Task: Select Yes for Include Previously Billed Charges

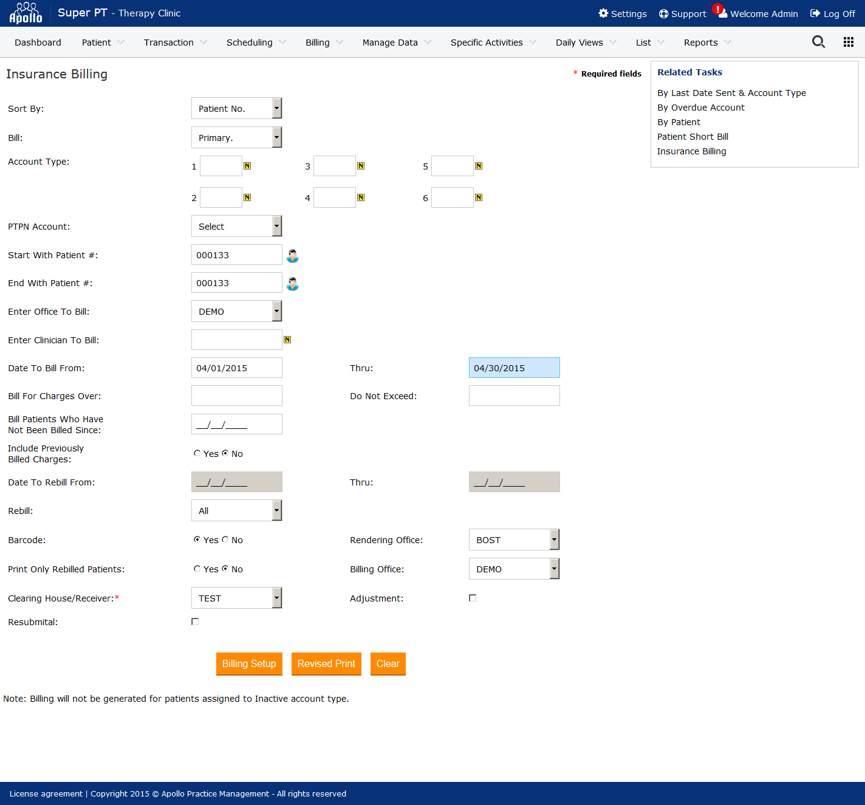Action: pos(197,453)
